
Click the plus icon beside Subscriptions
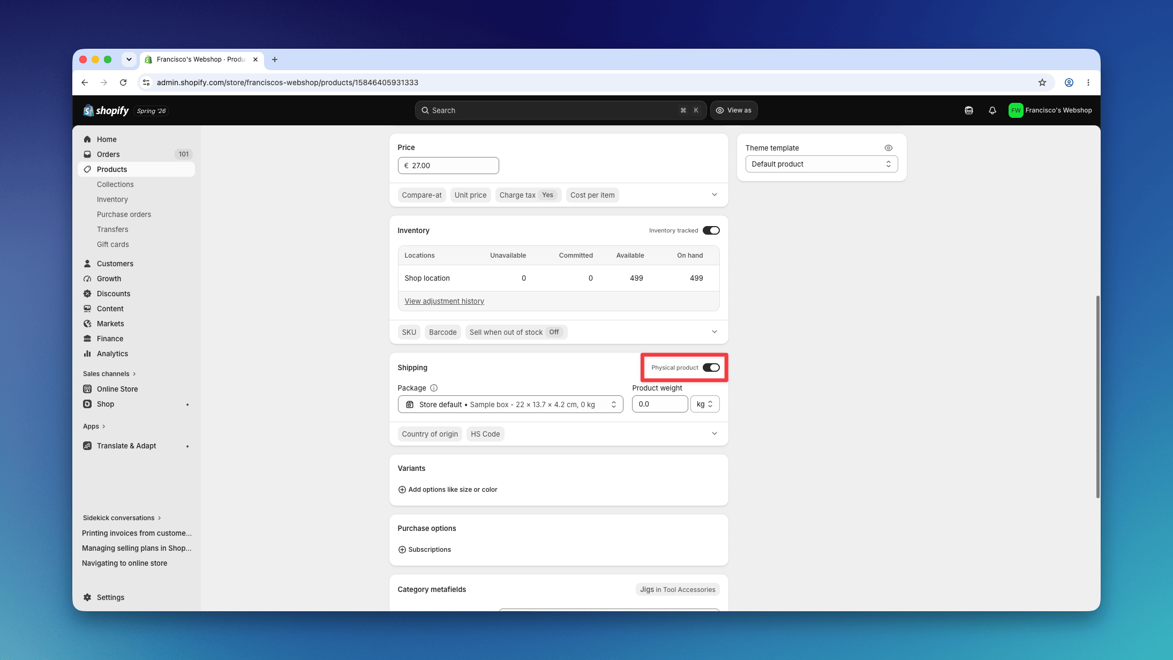click(x=402, y=550)
